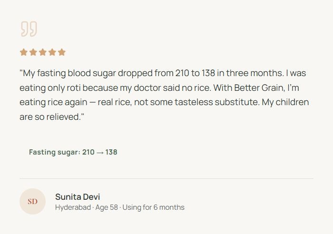This screenshot has height=234, width=333.
Task: Click the fifth rating star
Action: pos(62,52)
